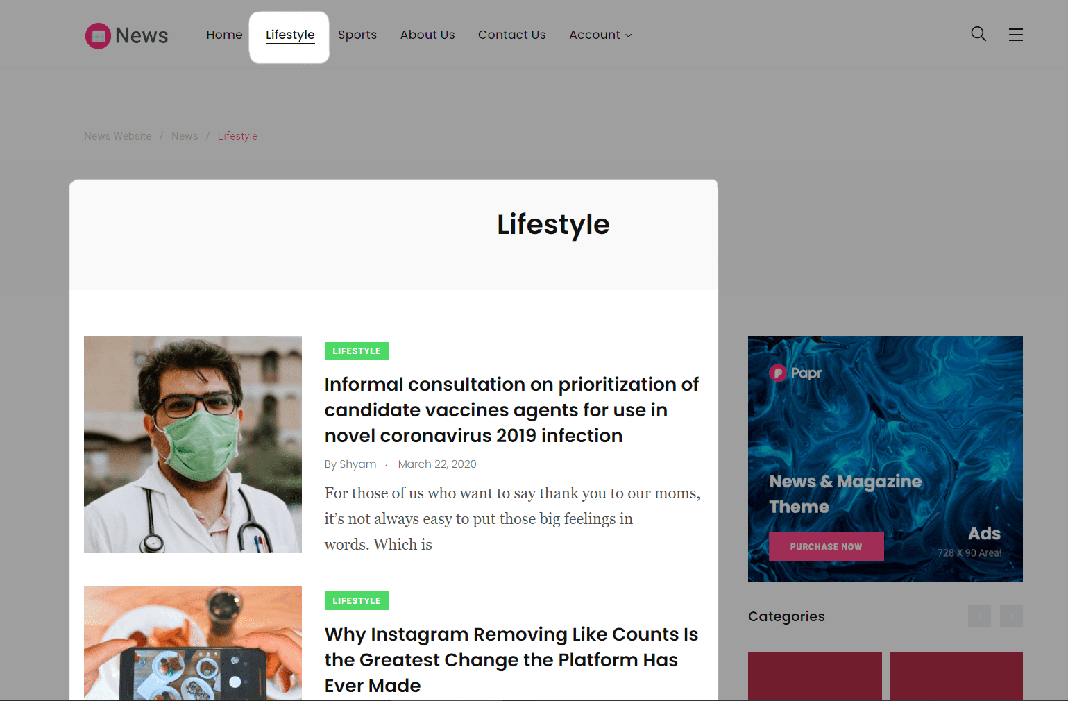This screenshot has width=1068, height=701.
Task: Click the pink News logo icon
Action: 98,36
